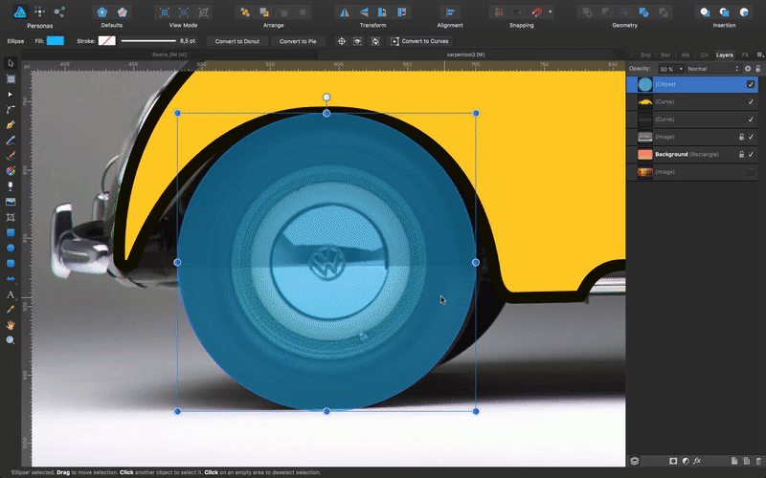Select the Move tool arrow
This screenshot has height=478, width=766.
pyautogui.click(x=11, y=62)
